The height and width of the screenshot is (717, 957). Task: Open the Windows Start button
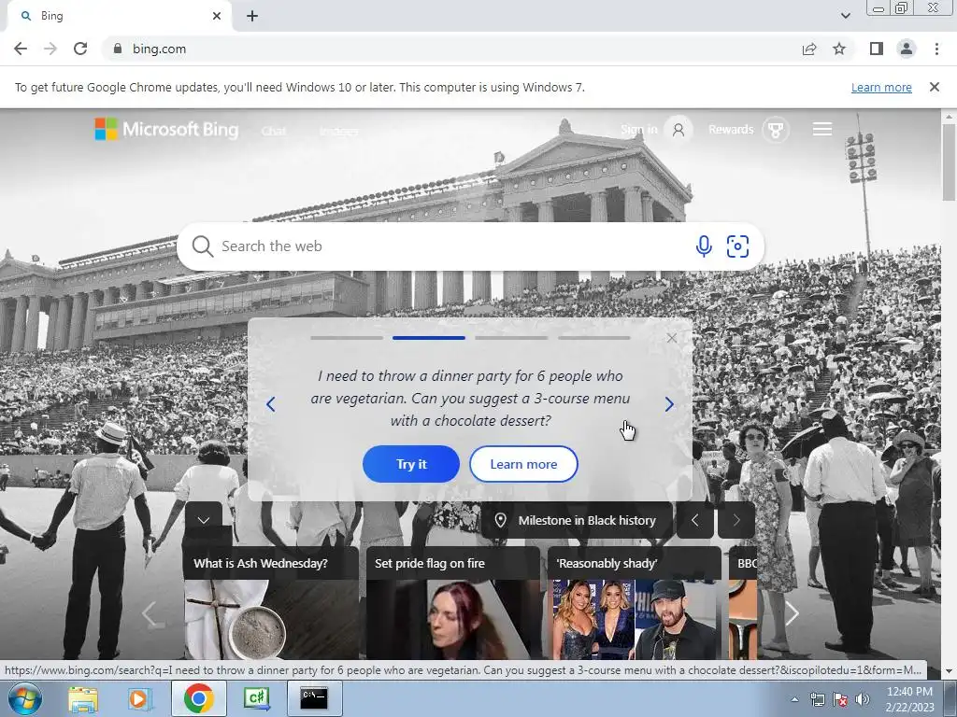[x=24, y=698]
